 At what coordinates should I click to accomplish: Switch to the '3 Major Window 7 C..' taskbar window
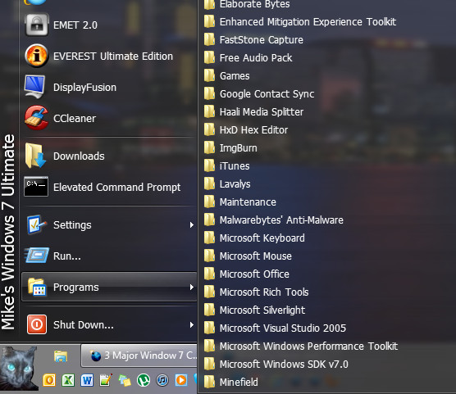click(139, 356)
